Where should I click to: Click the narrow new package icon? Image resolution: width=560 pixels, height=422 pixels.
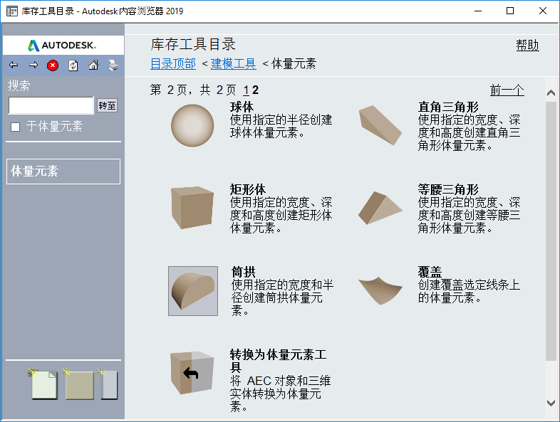tap(108, 384)
